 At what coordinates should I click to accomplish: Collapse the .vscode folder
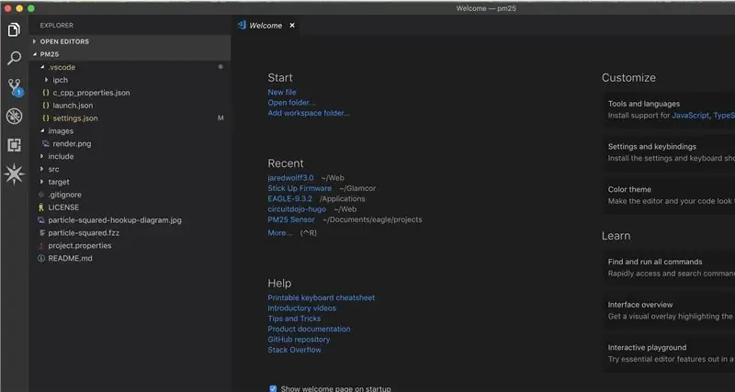(x=130, y=67)
